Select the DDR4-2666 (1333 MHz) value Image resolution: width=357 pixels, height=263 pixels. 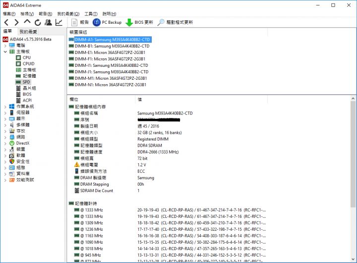[x=158, y=152]
